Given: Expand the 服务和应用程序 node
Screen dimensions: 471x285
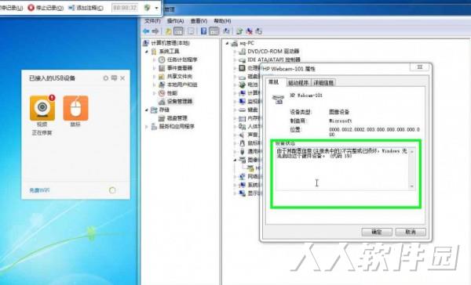Looking at the screenshot, I should (x=147, y=127).
